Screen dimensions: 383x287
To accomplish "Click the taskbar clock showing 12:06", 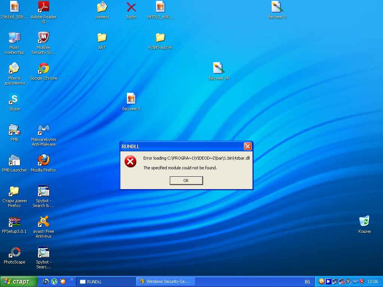I will [x=373, y=282].
